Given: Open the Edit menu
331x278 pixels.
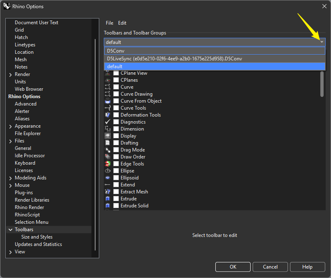Looking at the screenshot, I should click(122, 23).
